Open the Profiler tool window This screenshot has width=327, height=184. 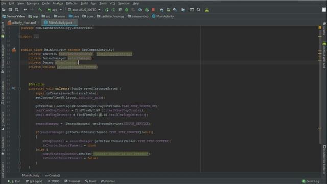(x=108, y=181)
